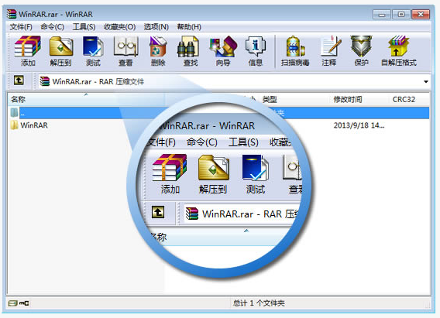Click the date "2013/9/18 14..." cell
Viewport: 440px width, 318px height.
click(x=359, y=125)
